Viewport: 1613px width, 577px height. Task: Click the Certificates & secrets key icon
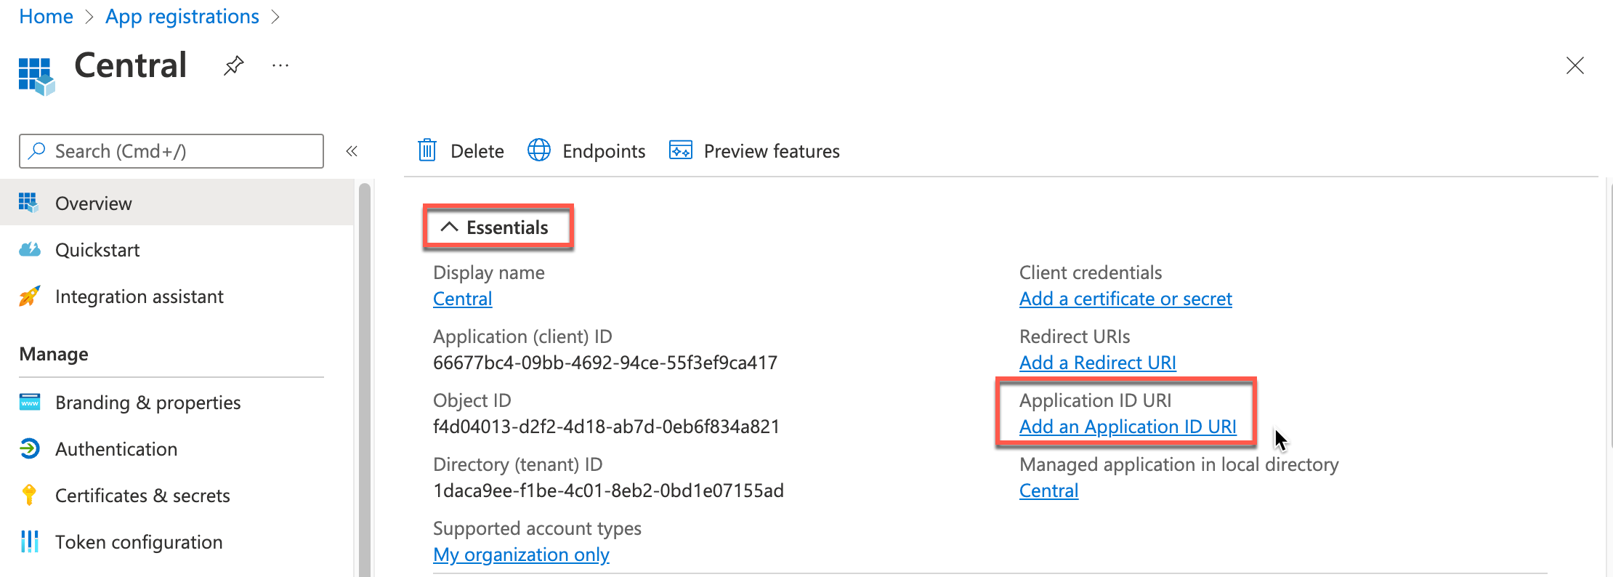click(29, 495)
